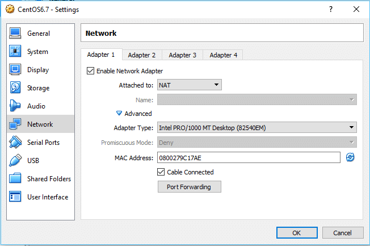
Task: Open the Attached to NAT dropdown
Action: click(x=189, y=85)
